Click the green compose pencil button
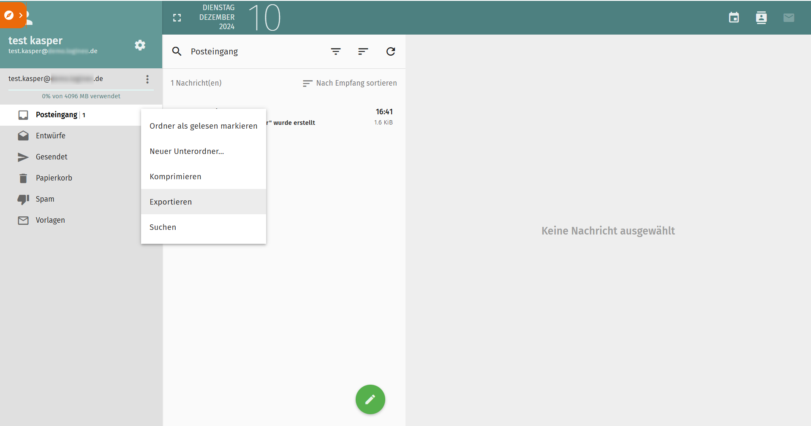This screenshot has width=811, height=426. pos(370,399)
